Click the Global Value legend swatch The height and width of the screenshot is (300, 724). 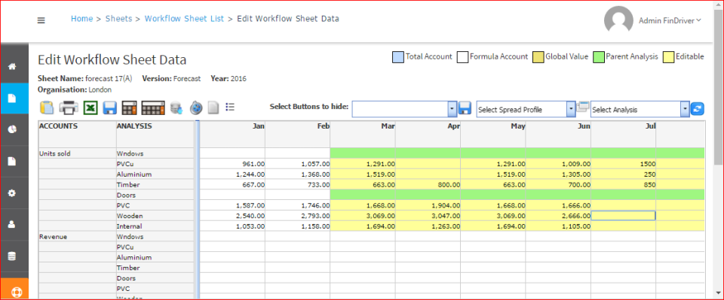(538, 57)
